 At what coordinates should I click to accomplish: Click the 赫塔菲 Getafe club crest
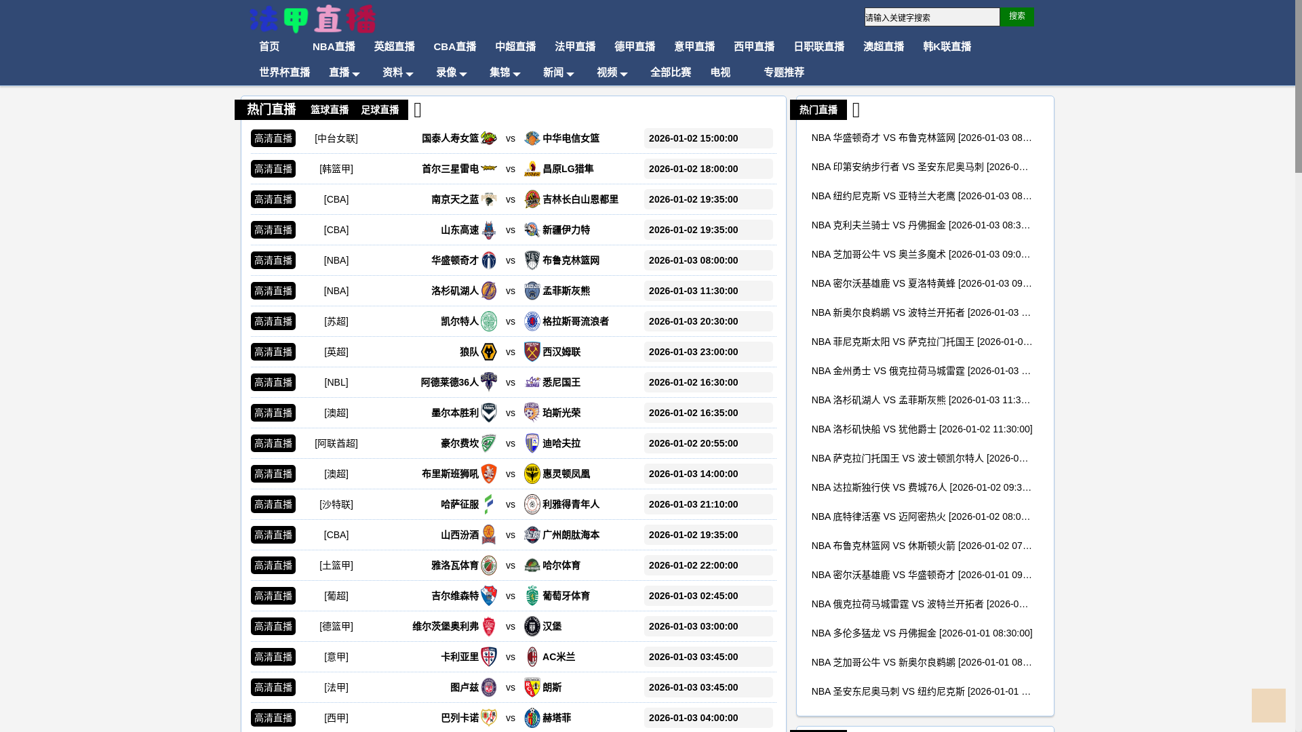click(x=532, y=718)
